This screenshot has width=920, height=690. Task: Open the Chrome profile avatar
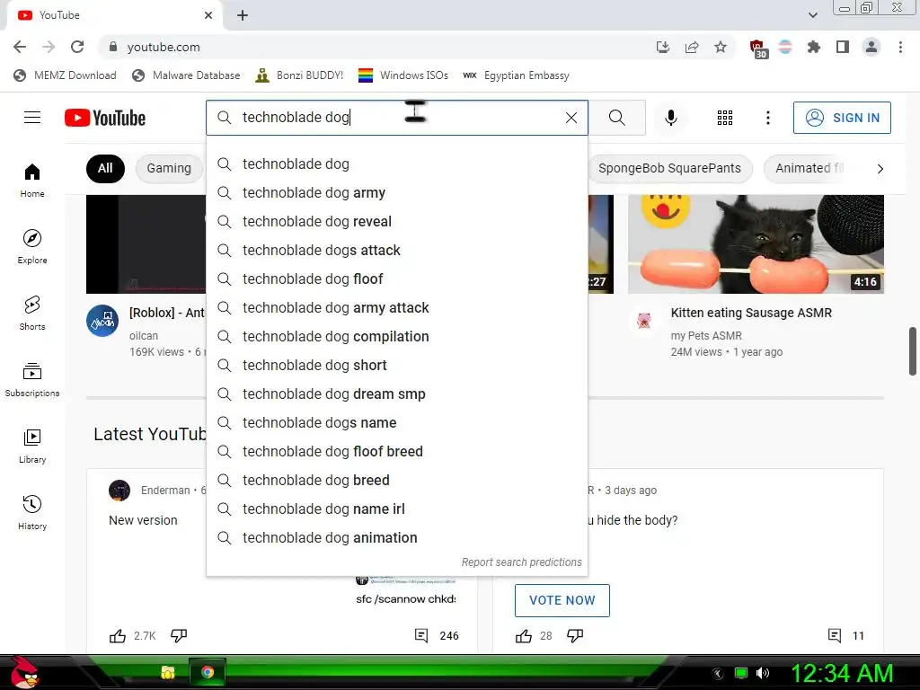(871, 47)
